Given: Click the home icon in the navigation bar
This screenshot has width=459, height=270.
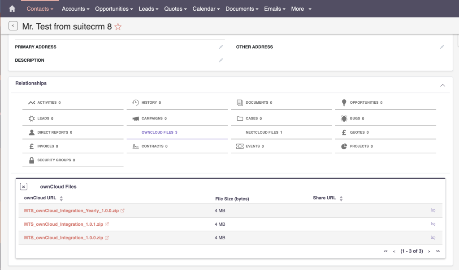Looking at the screenshot, I should coord(12,8).
